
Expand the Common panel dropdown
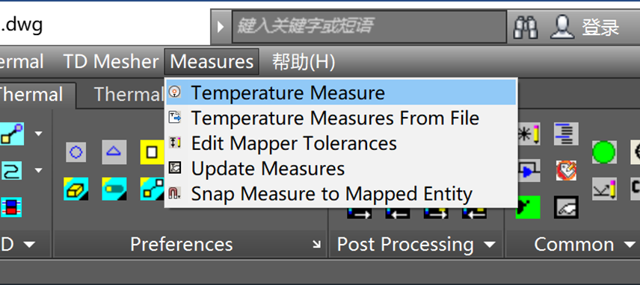(x=629, y=245)
